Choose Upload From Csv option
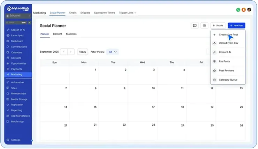258x149 pixels. (228, 43)
